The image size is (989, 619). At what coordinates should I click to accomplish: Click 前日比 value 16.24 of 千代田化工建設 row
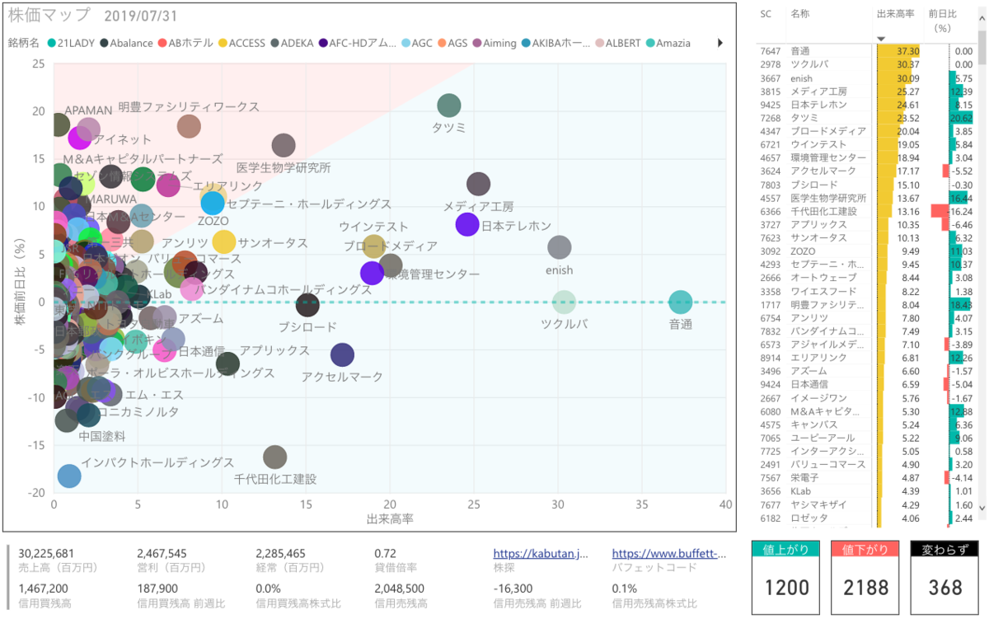(x=961, y=211)
